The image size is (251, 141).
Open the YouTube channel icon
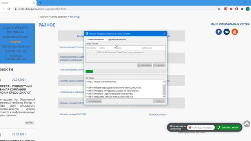point(235,32)
